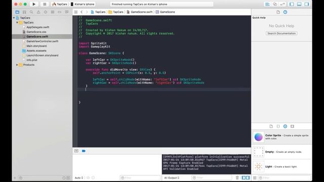Open the Project navigator
Screen dimensions: 324x182
(17, 12)
